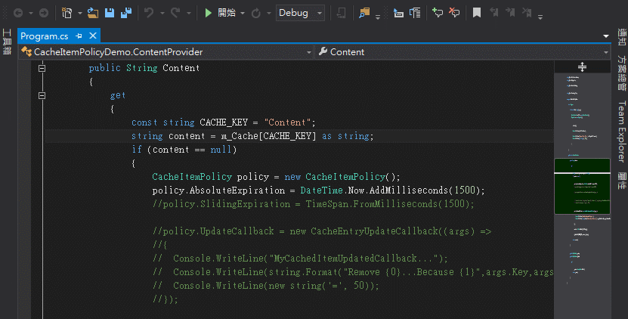628x319 pixels.
Task: Open the 通知 Notifications side tab
Action: [x=622, y=37]
